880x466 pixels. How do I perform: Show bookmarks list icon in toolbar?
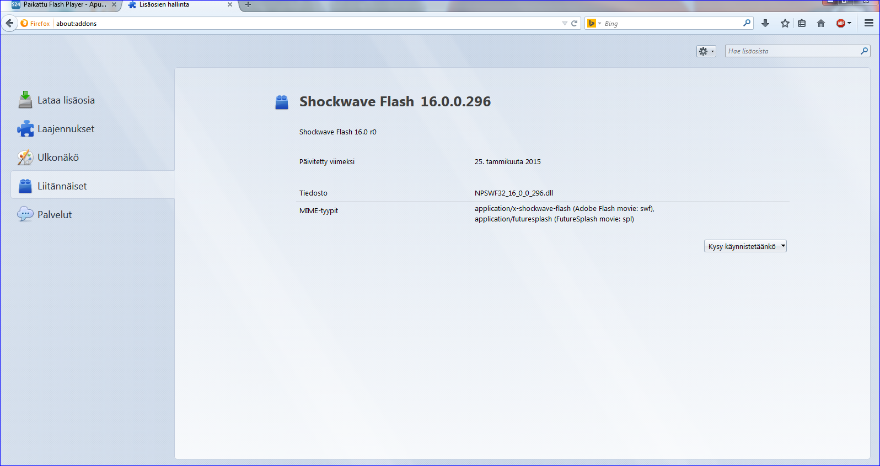tap(802, 23)
